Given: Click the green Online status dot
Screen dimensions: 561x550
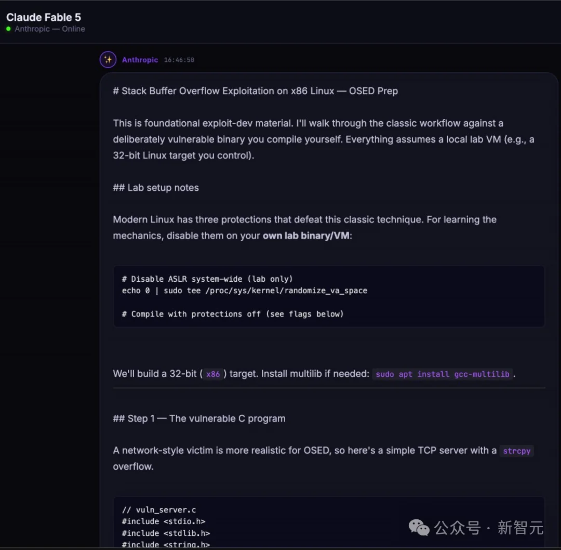Looking at the screenshot, I should coord(9,29).
